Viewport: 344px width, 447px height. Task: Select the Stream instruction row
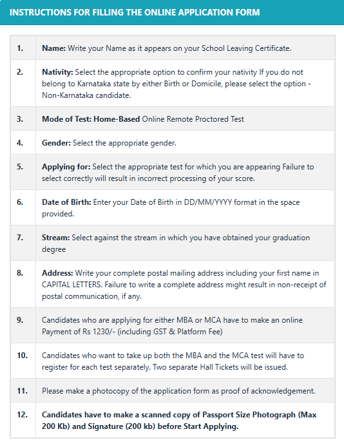click(x=173, y=243)
